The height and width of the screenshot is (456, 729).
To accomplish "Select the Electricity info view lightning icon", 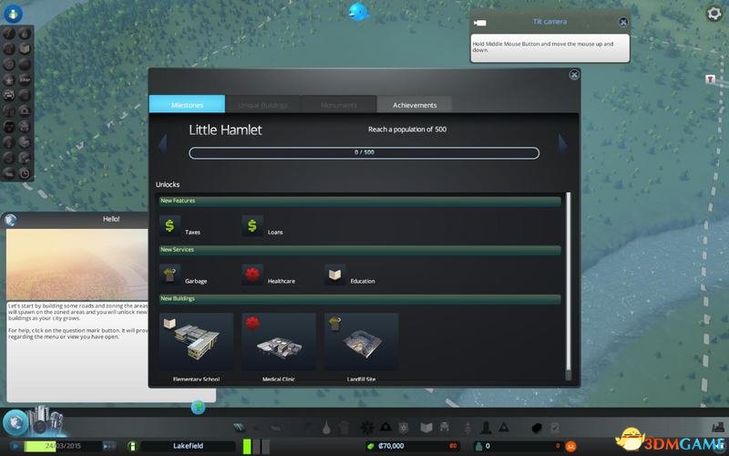I will tap(9, 33).
